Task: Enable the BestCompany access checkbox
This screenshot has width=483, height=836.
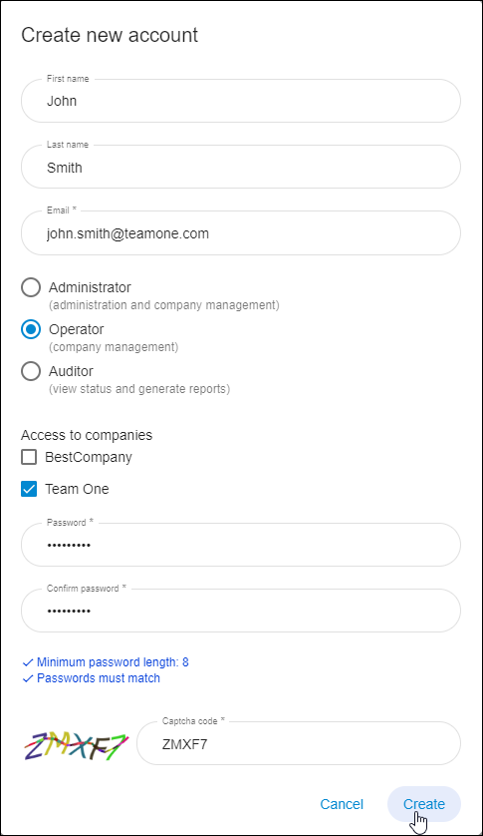Action: tap(29, 457)
